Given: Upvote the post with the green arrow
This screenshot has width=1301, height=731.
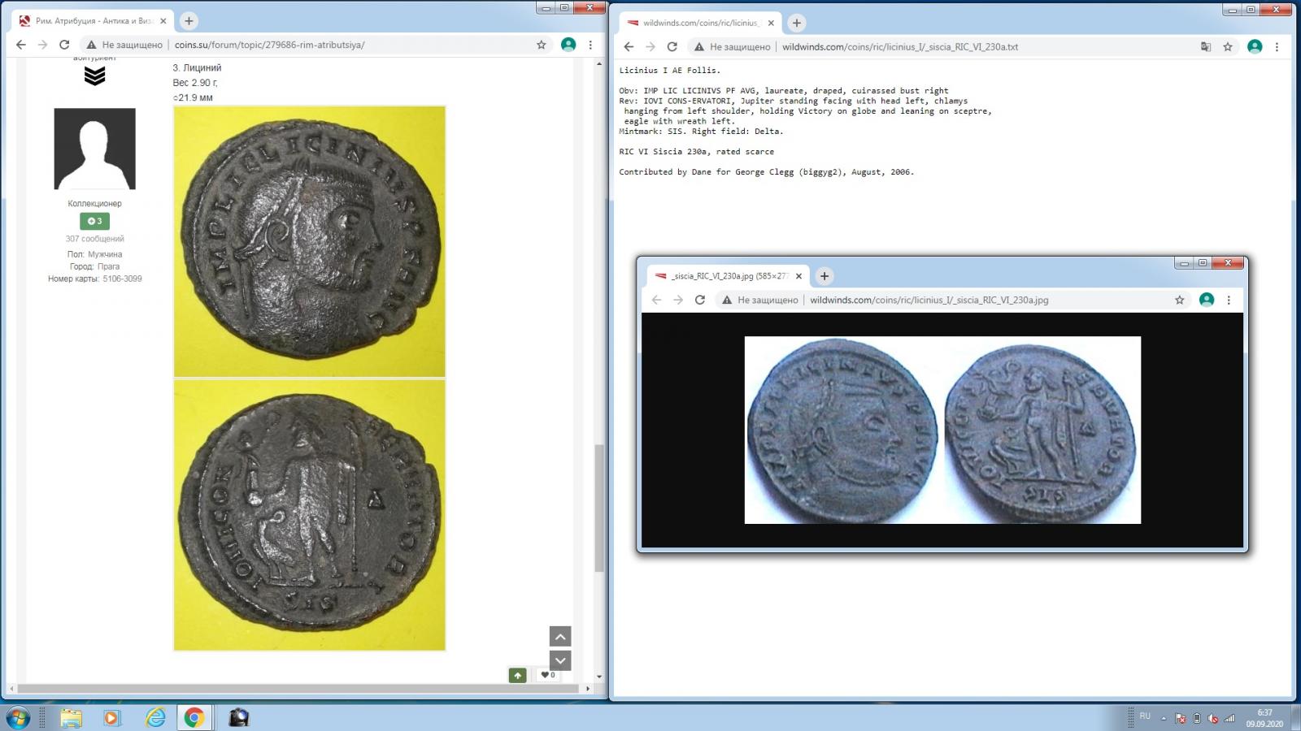Looking at the screenshot, I should click(517, 675).
